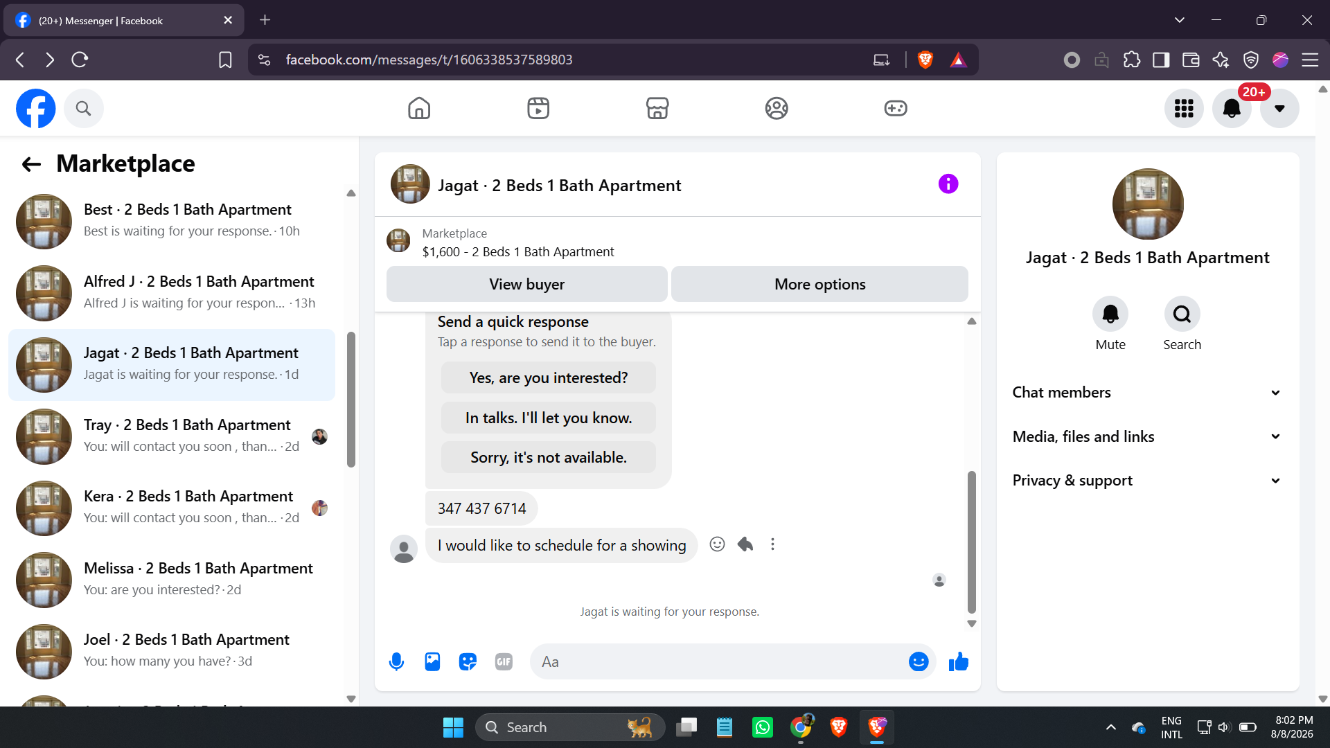This screenshot has width=1330, height=748.
Task: Open Chrome from the taskbar
Action: tap(801, 727)
